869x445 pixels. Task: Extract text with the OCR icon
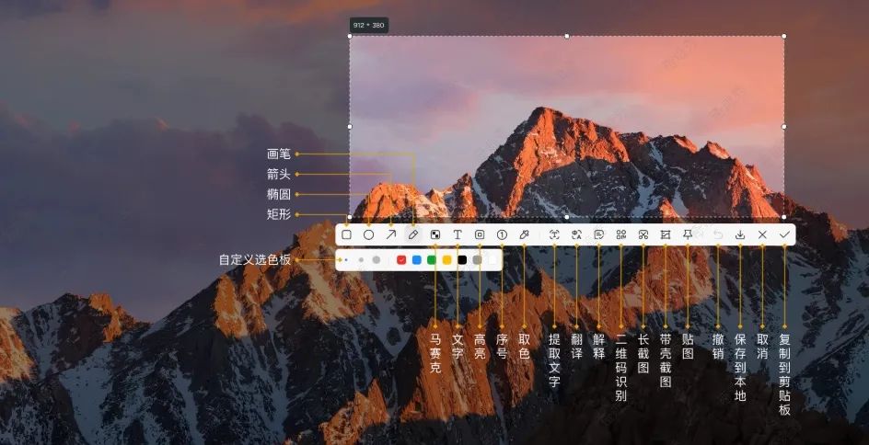click(x=554, y=235)
